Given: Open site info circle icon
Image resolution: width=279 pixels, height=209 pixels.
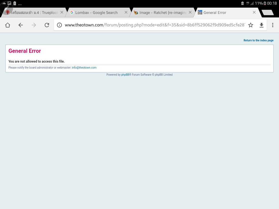Looking at the screenshot, I should click(59, 25).
